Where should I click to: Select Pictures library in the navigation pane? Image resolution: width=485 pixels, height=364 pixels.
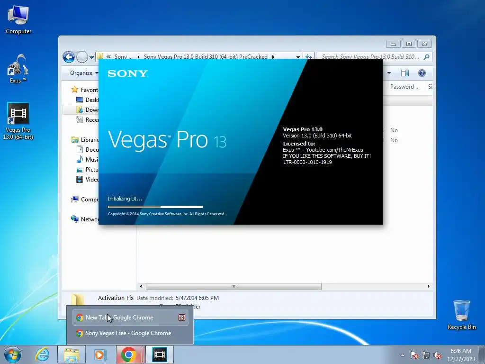[87, 170]
